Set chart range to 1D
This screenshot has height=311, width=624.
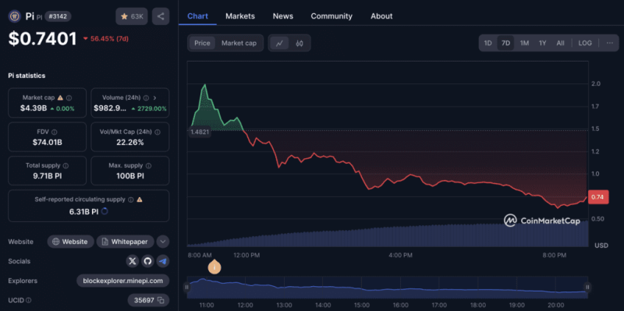[488, 43]
